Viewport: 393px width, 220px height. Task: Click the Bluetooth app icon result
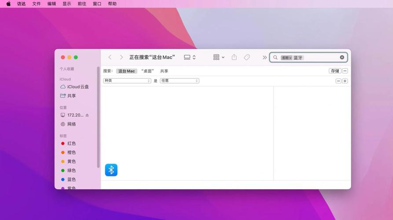tap(111, 170)
